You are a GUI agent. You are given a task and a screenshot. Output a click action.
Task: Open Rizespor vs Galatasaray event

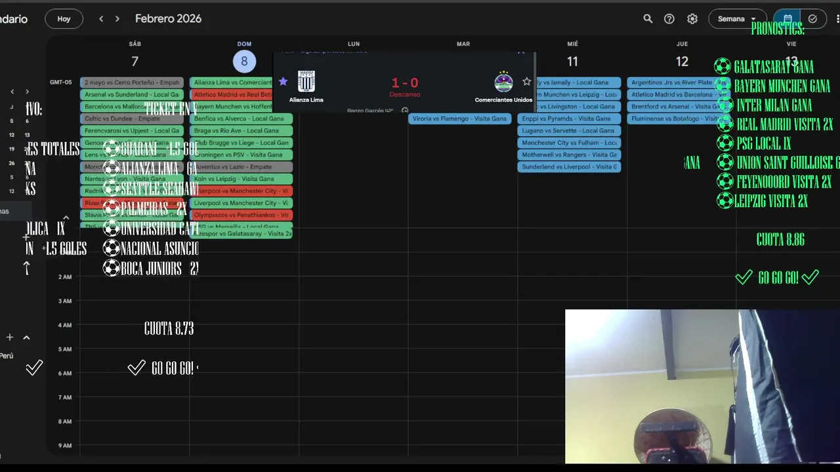241,233
